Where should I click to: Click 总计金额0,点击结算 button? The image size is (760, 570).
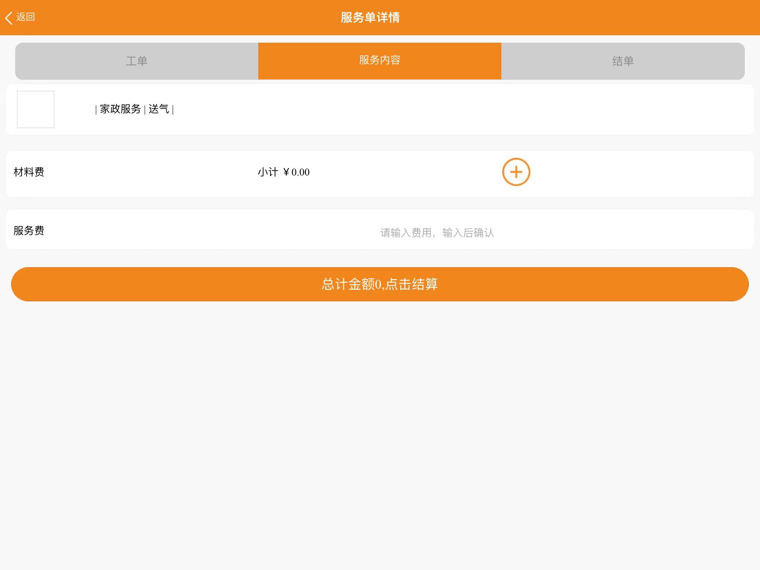(380, 284)
